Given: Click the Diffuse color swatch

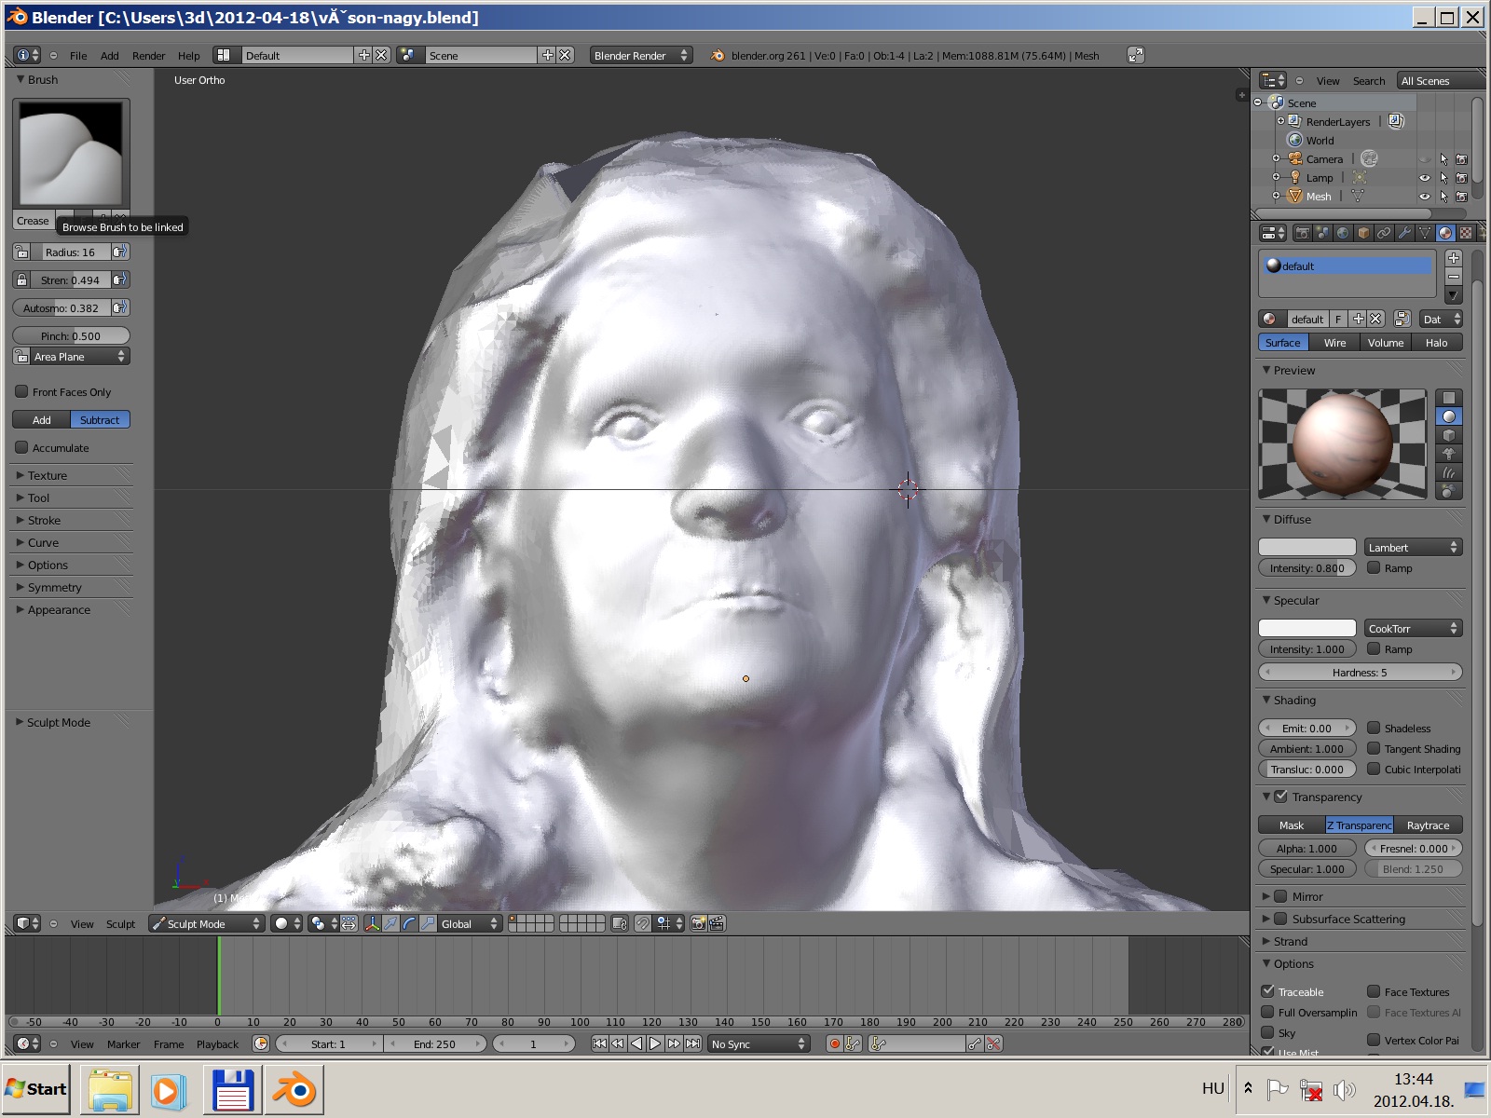Looking at the screenshot, I should tap(1306, 548).
